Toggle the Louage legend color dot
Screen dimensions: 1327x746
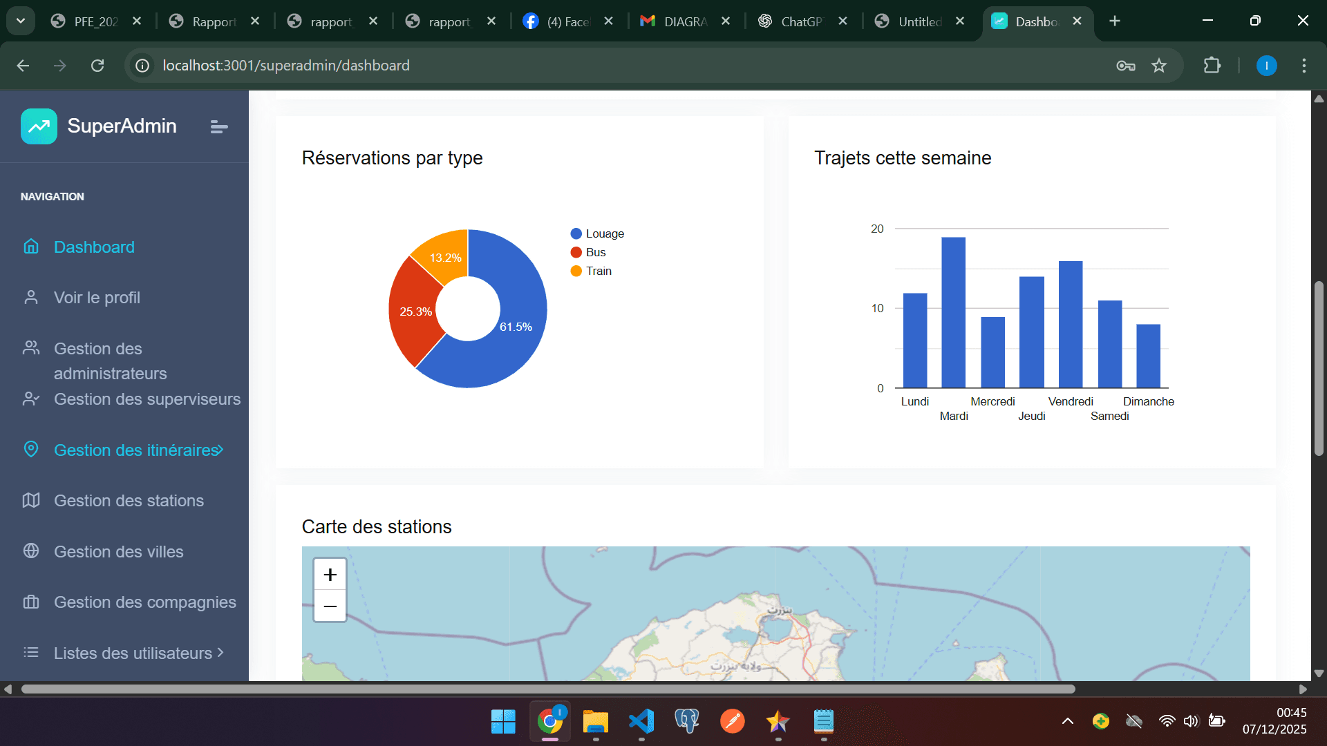point(576,233)
